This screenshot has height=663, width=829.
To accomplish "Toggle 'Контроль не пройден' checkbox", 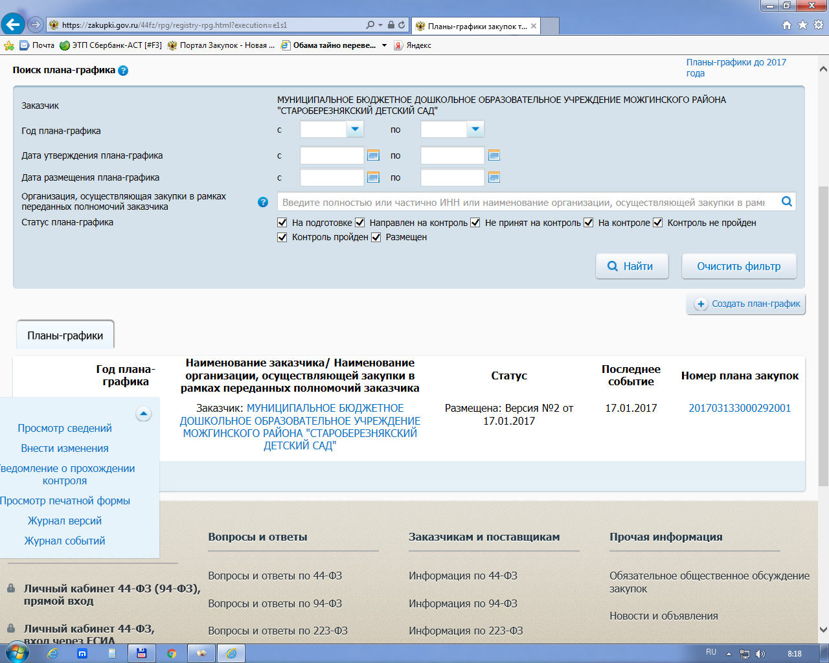I will 658,223.
